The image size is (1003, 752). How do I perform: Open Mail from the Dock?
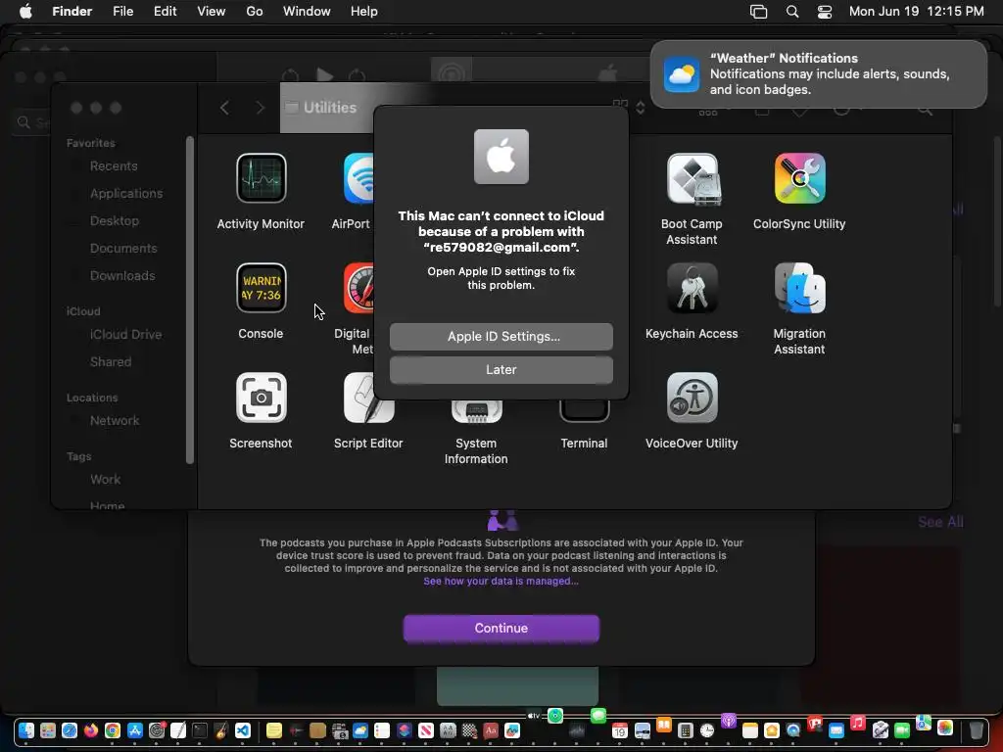[836, 730]
